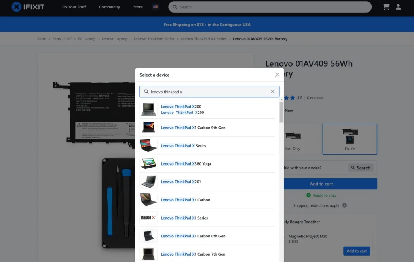The height and width of the screenshot is (262, 414).
Task: Choose the Fix Kit option
Action: click(350, 139)
